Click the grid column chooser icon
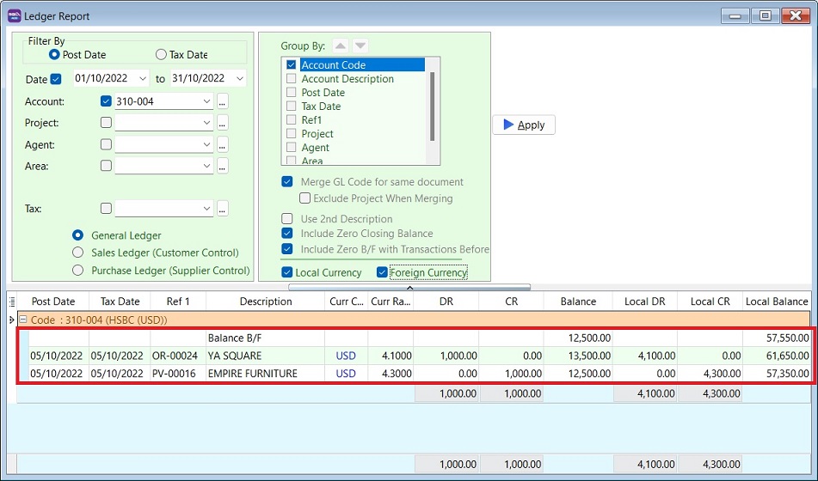Screen dimensions: 818x481 click(x=11, y=301)
